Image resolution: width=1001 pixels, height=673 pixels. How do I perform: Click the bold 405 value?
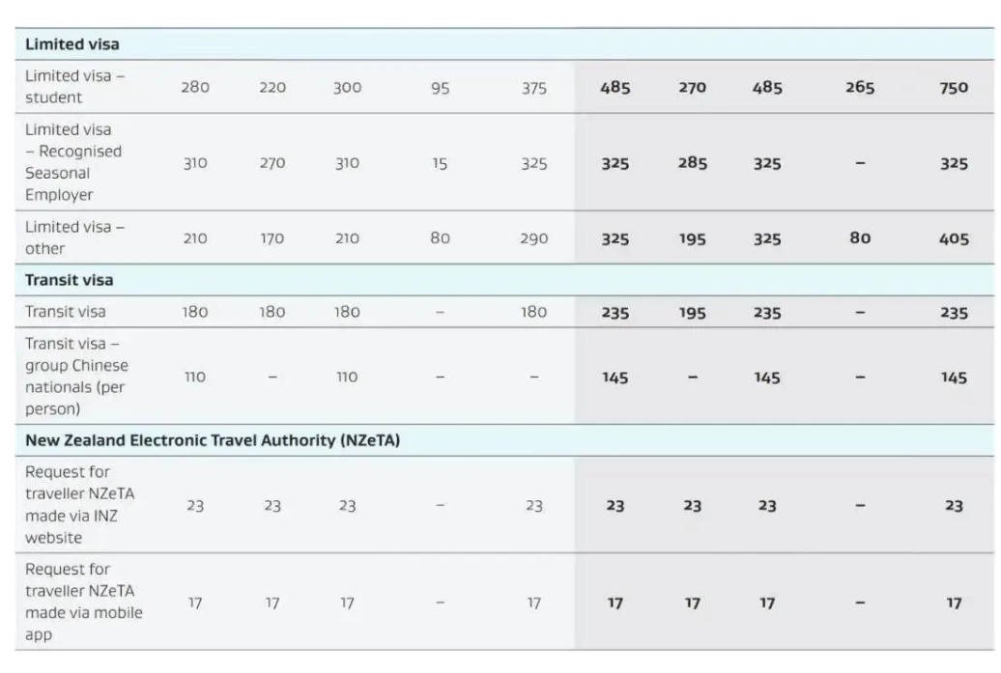[955, 238]
